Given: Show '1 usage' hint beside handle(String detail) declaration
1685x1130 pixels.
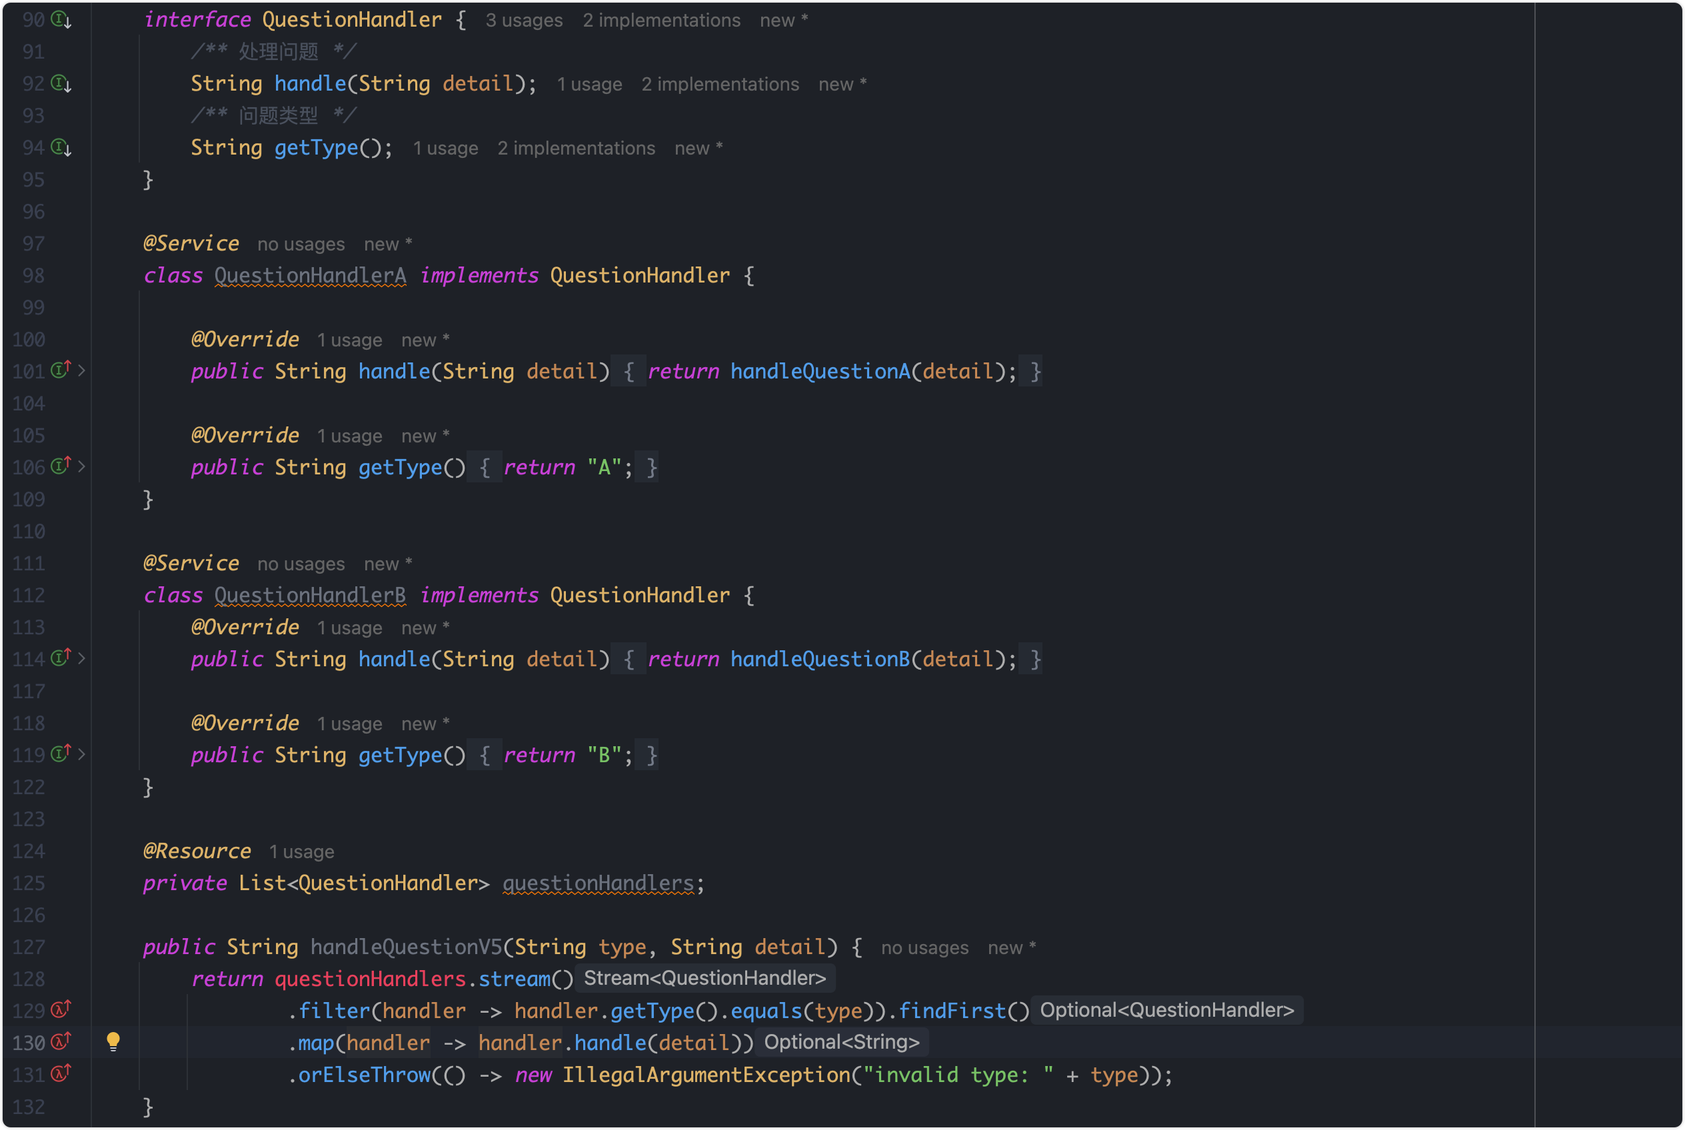Looking at the screenshot, I should click(589, 85).
